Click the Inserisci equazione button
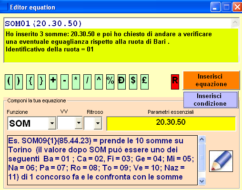242x190 pixels. [211, 80]
